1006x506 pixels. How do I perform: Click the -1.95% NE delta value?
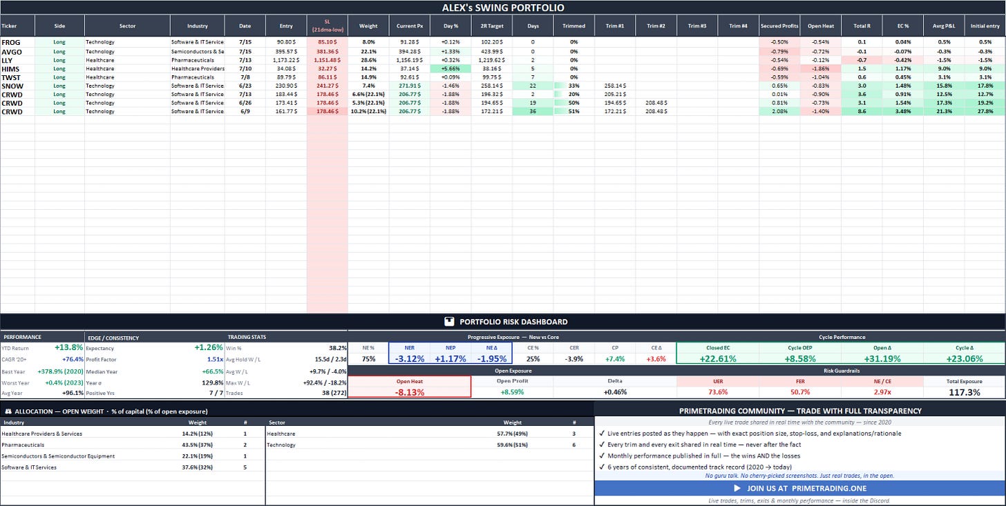pyautogui.click(x=491, y=358)
